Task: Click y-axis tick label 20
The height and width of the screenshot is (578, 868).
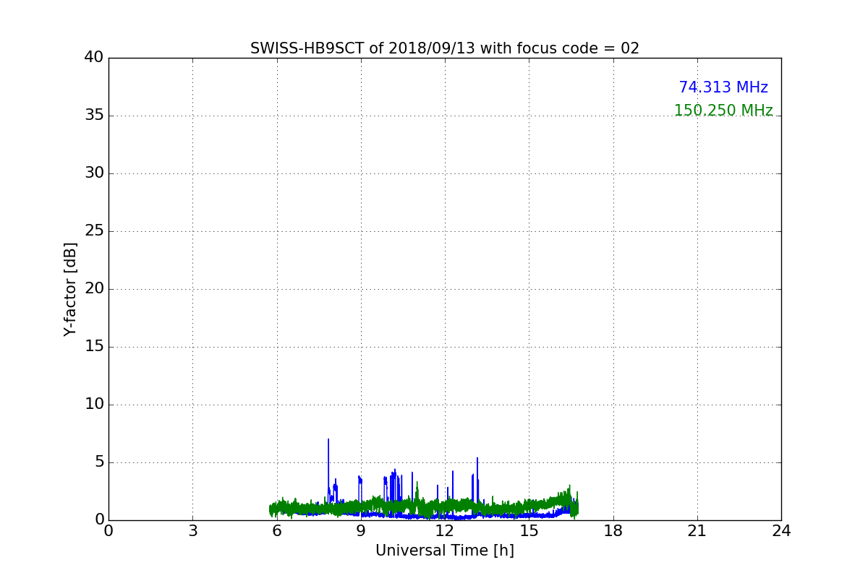Action: pyautogui.click(x=94, y=289)
